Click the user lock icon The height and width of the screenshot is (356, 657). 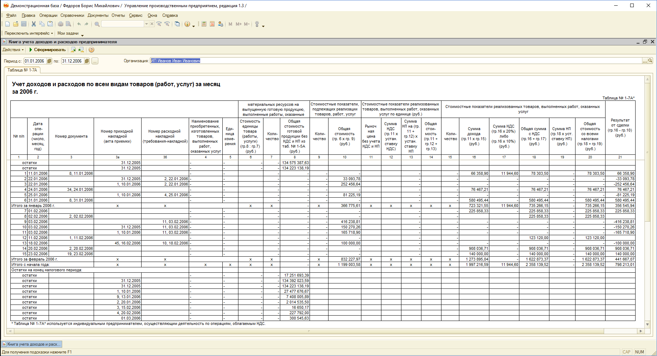[221, 24]
